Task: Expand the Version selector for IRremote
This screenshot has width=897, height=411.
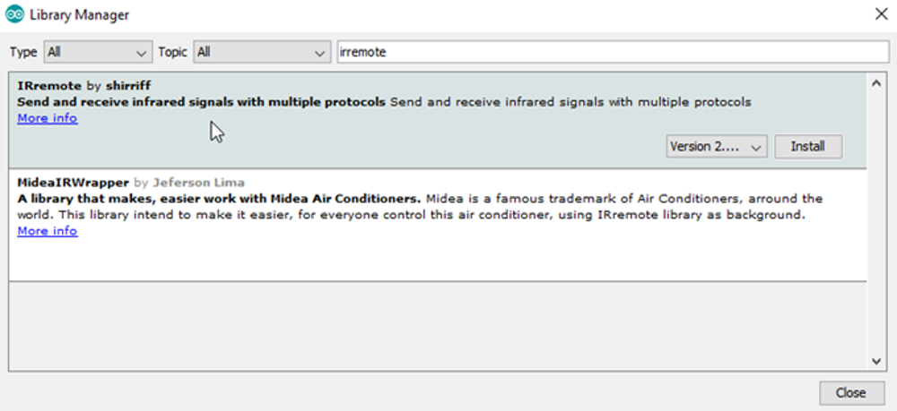Action: 716,146
